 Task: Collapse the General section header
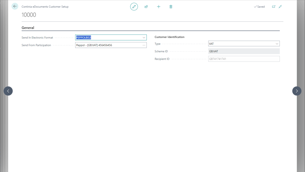point(28,28)
